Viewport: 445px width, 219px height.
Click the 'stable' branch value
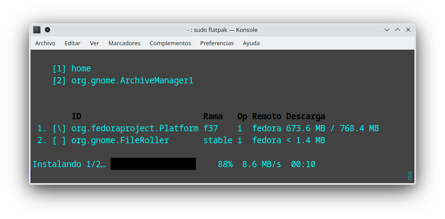coord(218,141)
